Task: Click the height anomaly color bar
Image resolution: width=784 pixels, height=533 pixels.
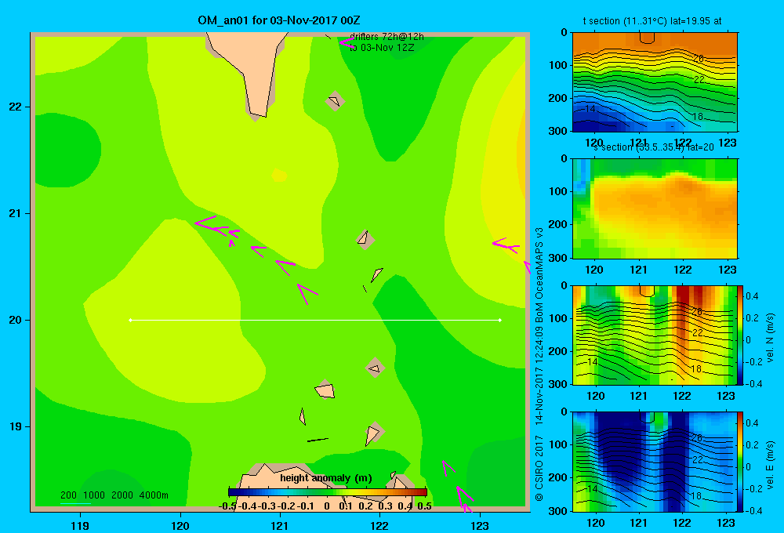Action: pos(328,492)
